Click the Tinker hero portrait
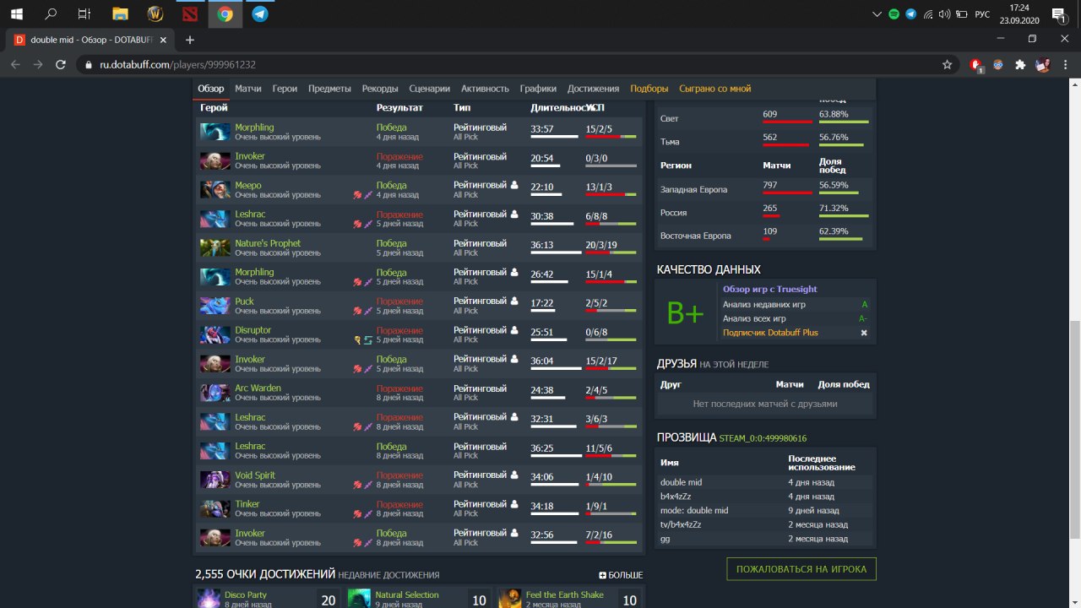This screenshot has height=608, width=1081. (x=215, y=508)
